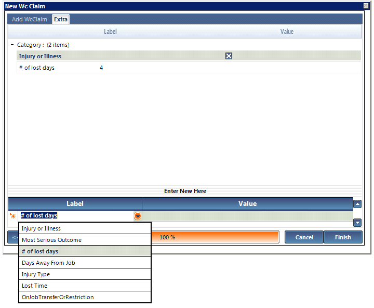This screenshot has height=308, width=374.
Task: Pick # of lost days in dropdown list
Action: (x=85, y=251)
